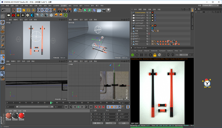Image resolution: width=222 pixels, height=128 pixels.
Task: Play the animation forward
Action: [78, 107]
